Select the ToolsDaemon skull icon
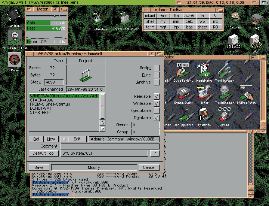 [225, 93]
